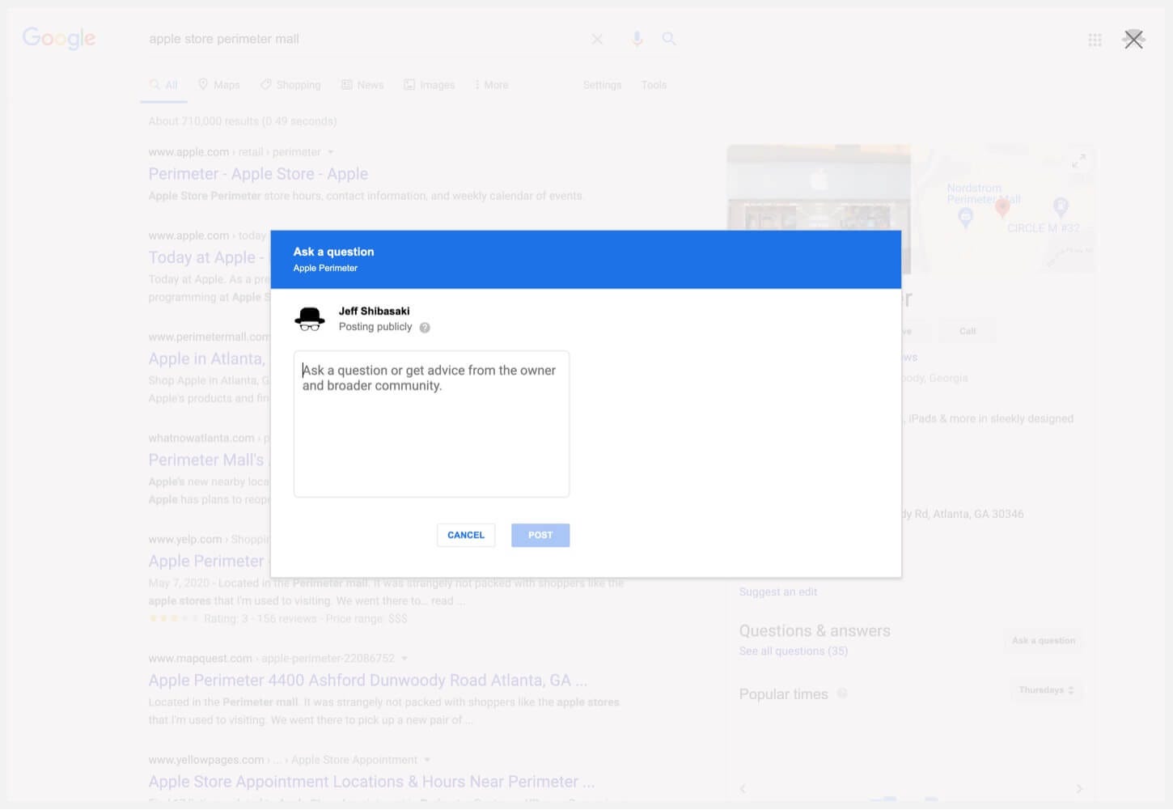Click Suggest an edit

(778, 592)
